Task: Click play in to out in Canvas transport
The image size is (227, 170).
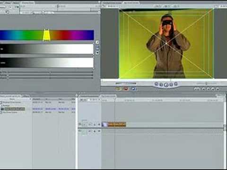Action: [x=161, y=85]
